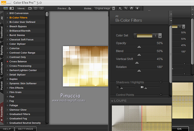The width and height of the screenshot is (194, 131).
Task: Expand Shadows / Highlights section
Action: (x=161, y=82)
